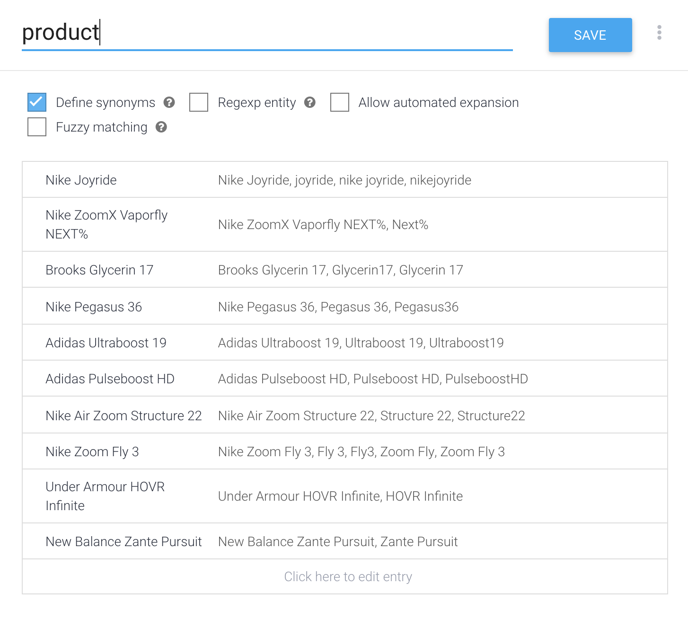Edit synonyms 'Nike ZoomX Vaporfly NEXT%, Next%'
688x619 pixels.
point(323,224)
